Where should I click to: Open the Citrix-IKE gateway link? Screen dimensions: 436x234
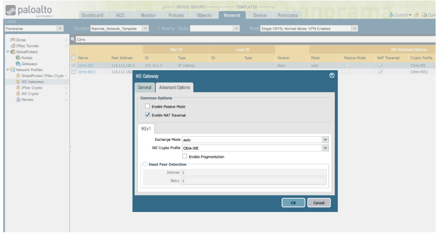[85, 66]
